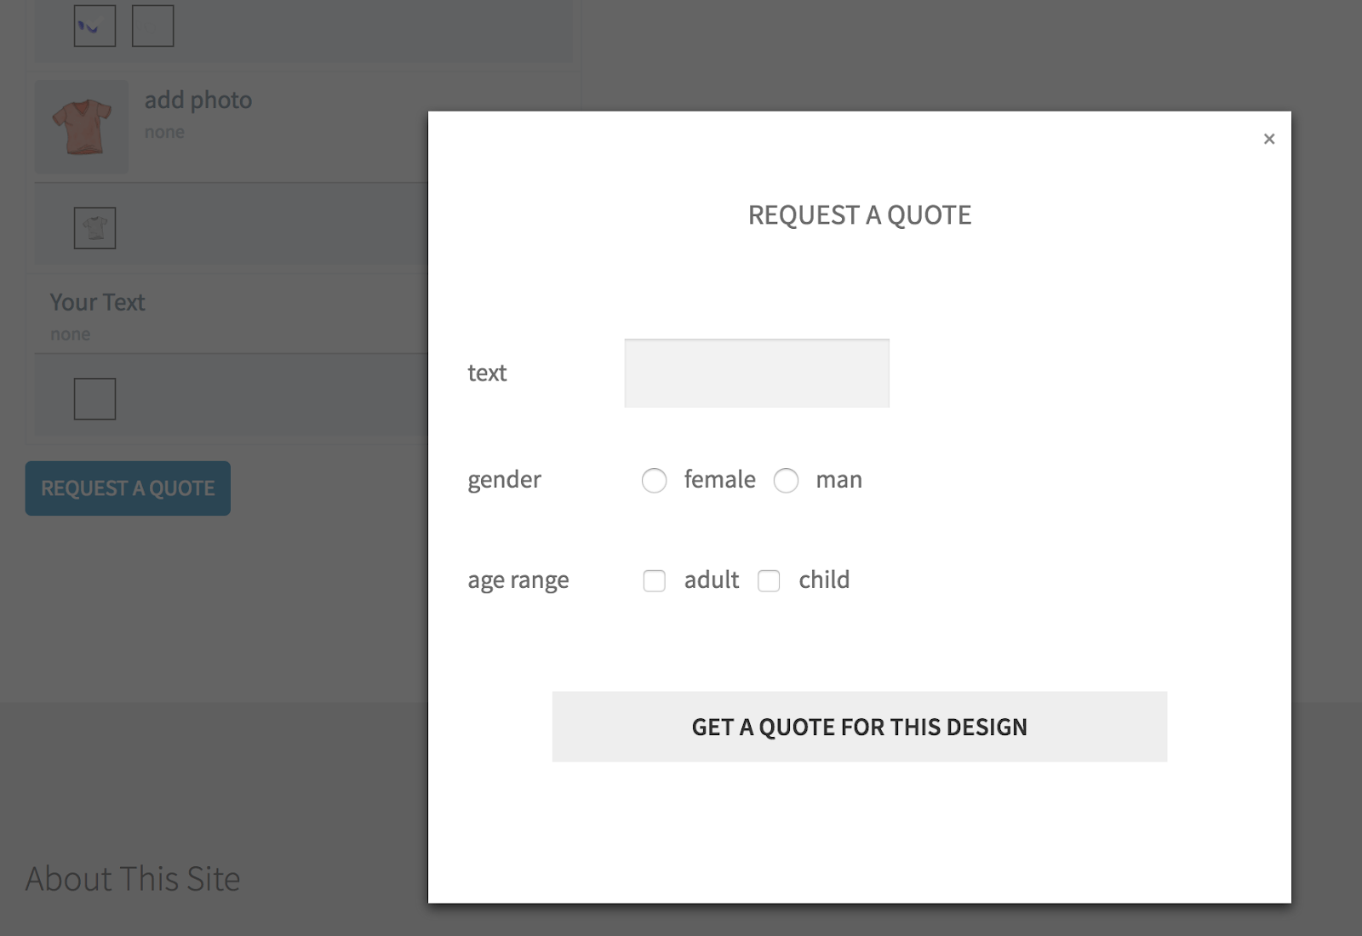Click the 'female' option label
This screenshot has width=1362, height=936.
(720, 479)
